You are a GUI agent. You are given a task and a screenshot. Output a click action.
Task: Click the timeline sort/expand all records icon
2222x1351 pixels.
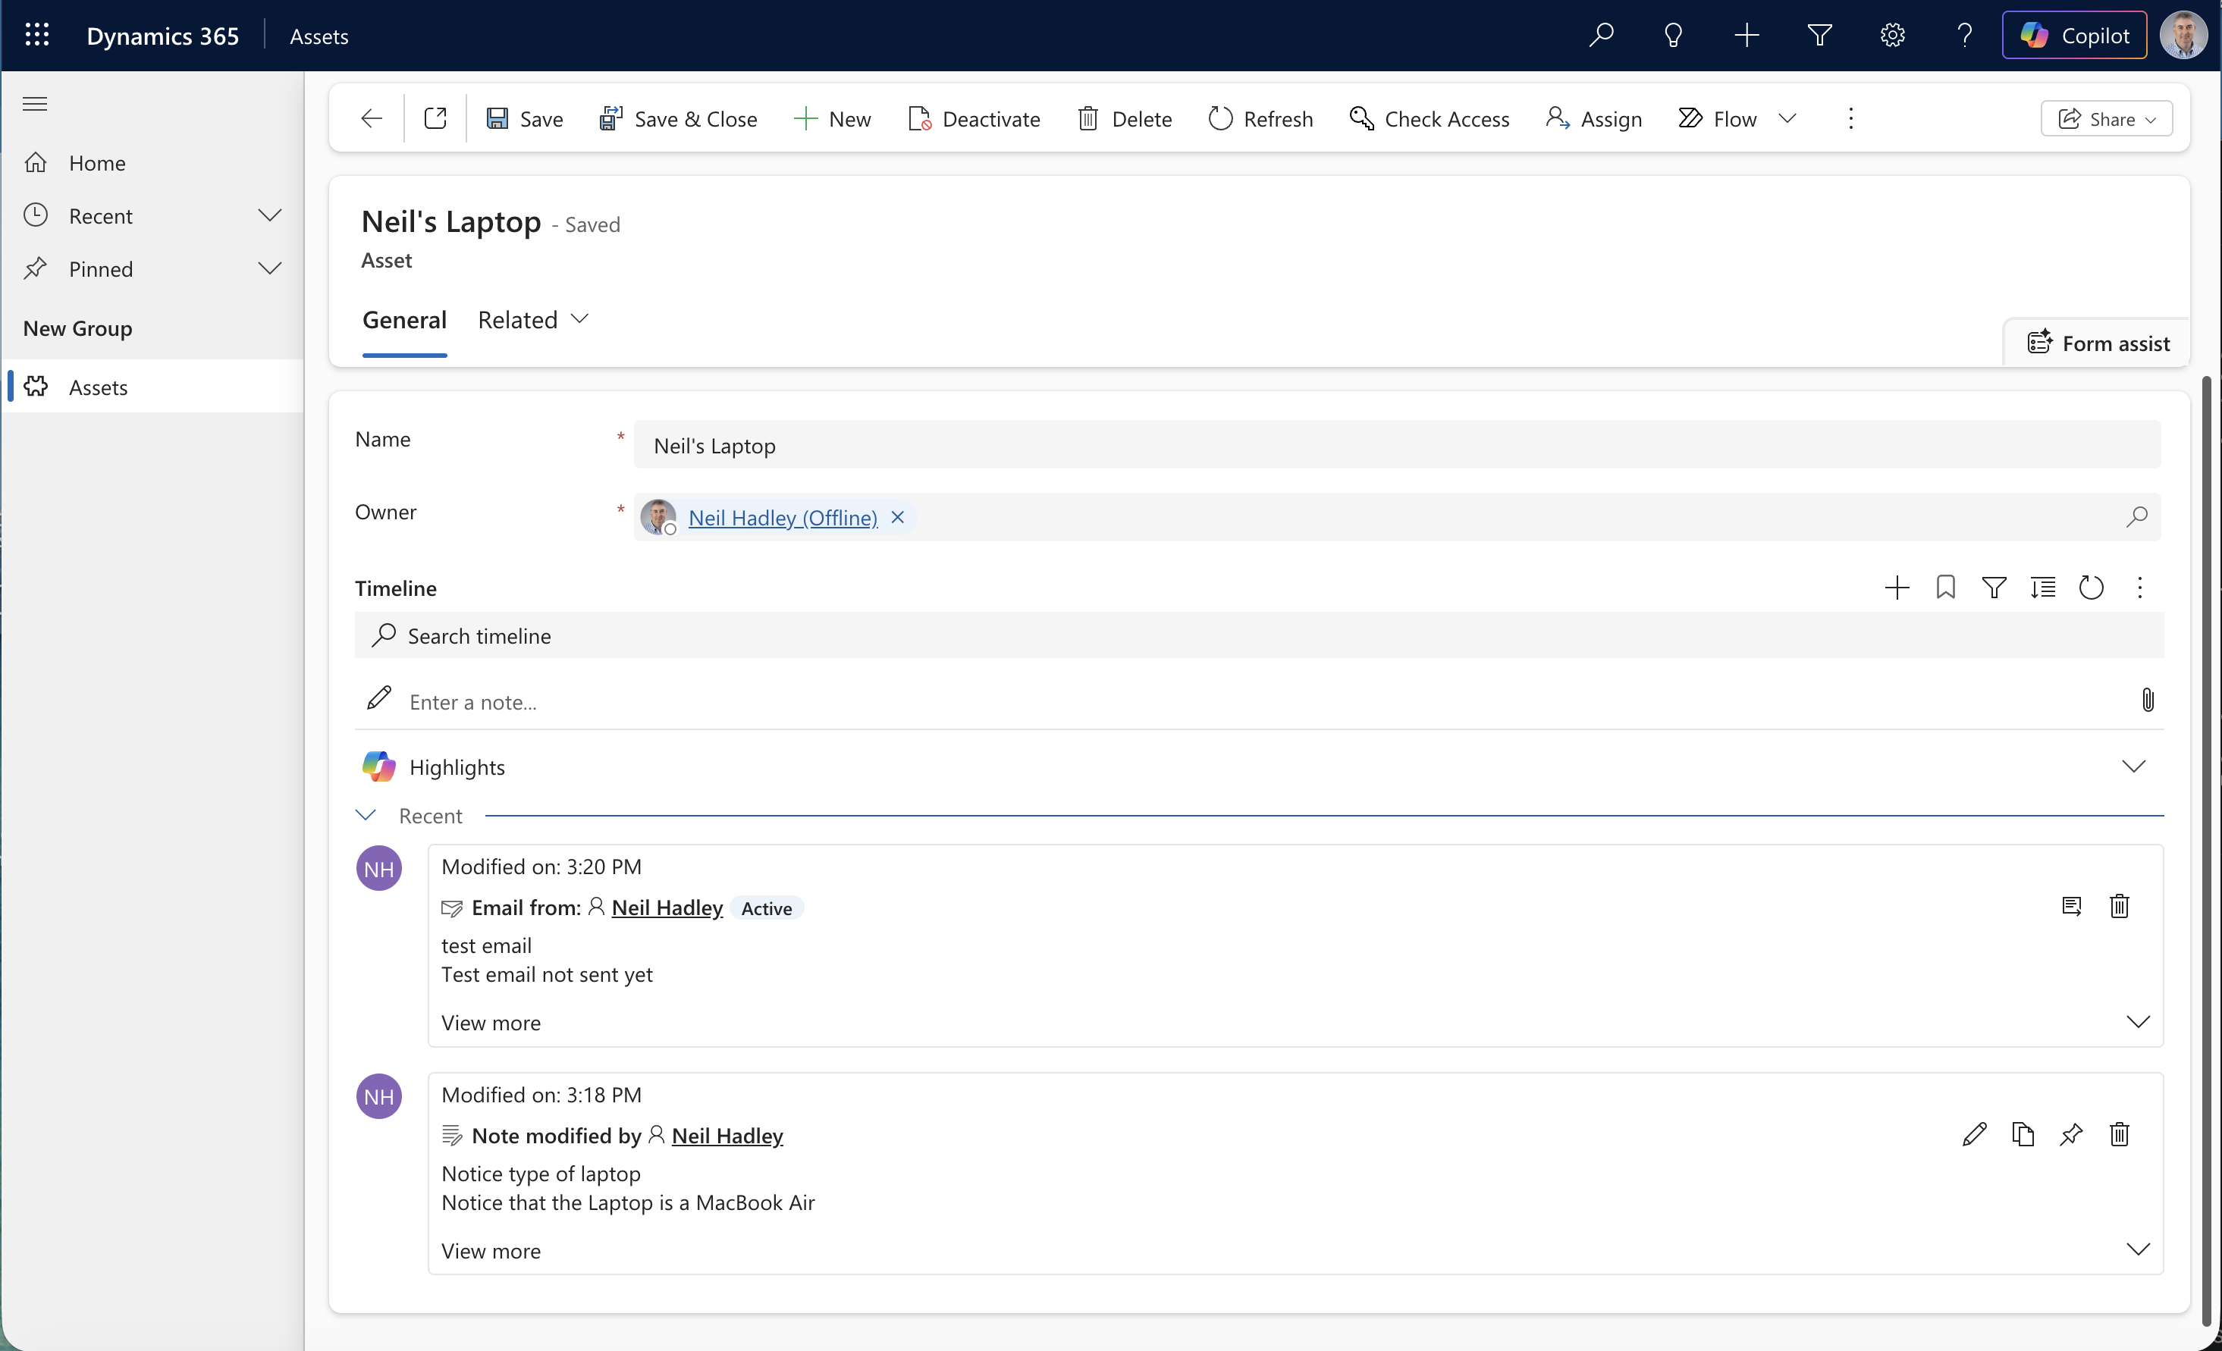[2042, 588]
